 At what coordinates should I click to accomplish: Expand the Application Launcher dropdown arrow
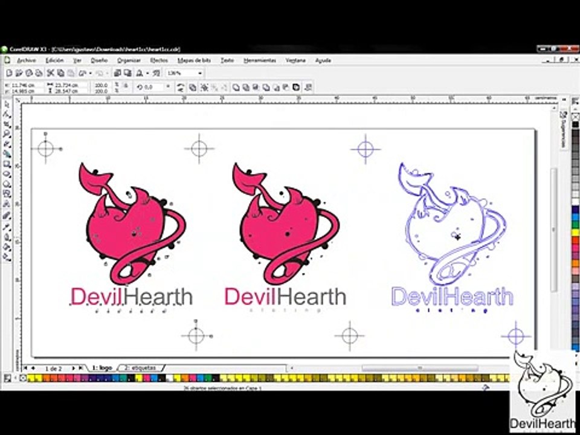[x=147, y=73]
